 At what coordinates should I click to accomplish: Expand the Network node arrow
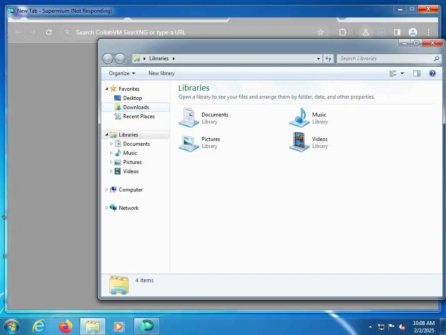107,208
